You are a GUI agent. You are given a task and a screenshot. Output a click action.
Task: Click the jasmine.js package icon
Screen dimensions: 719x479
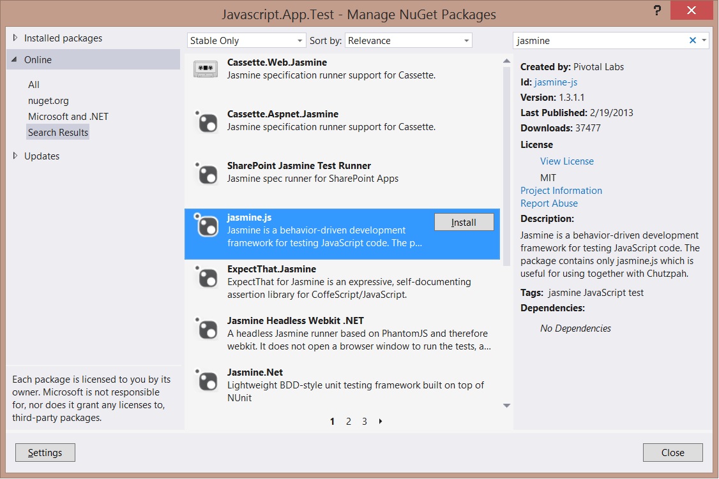pyautogui.click(x=206, y=225)
